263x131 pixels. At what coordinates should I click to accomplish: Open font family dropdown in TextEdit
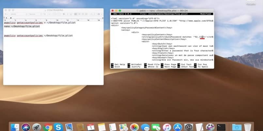(x=18, y=14)
